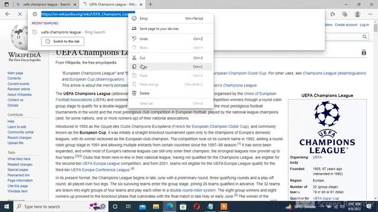The image size is (378, 212).
Task: Open the weather widget on taskbar
Action: coord(300,207)
